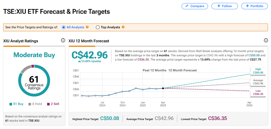Open info icon for XIU Analyst Ratings
This screenshot has width=271, height=129.
[x=63, y=40]
